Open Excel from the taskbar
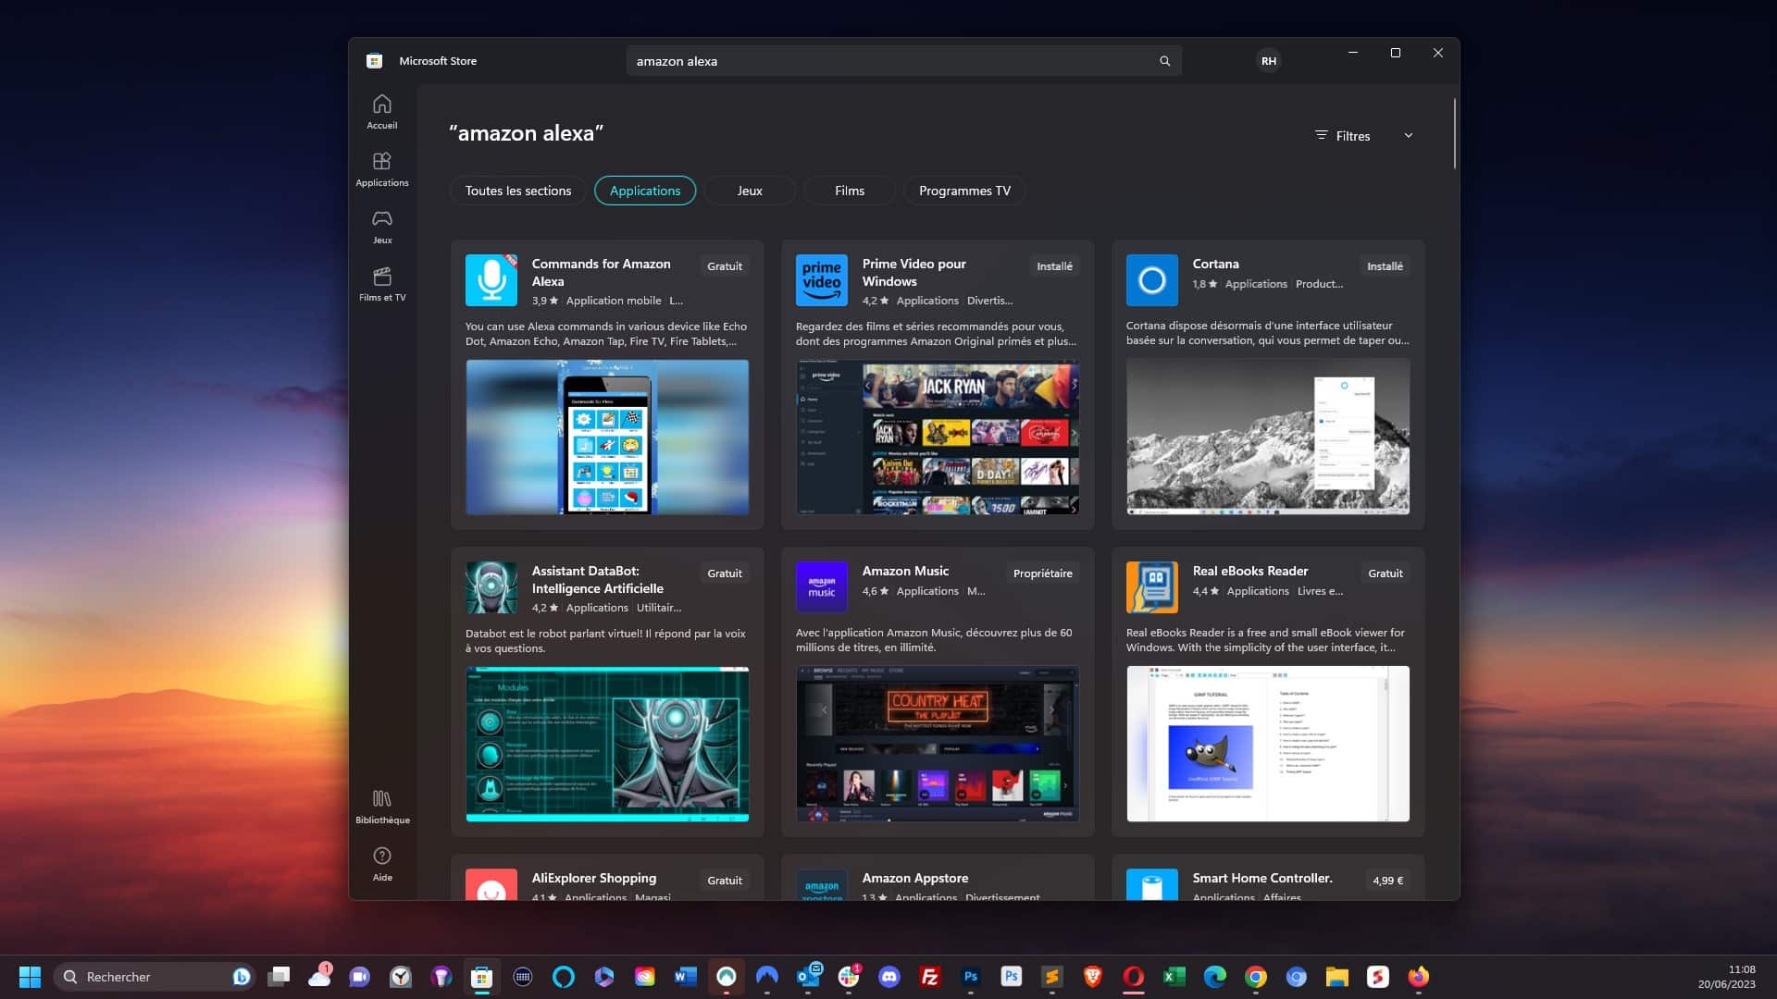 (x=1174, y=977)
